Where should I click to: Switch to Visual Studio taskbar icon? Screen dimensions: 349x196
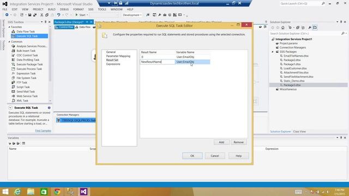click(x=83, y=192)
